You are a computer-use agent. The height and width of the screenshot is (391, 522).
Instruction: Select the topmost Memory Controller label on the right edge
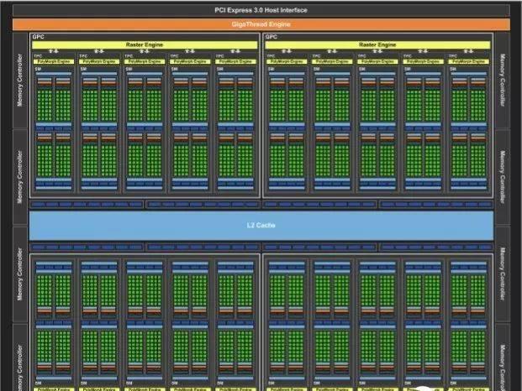[503, 81]
